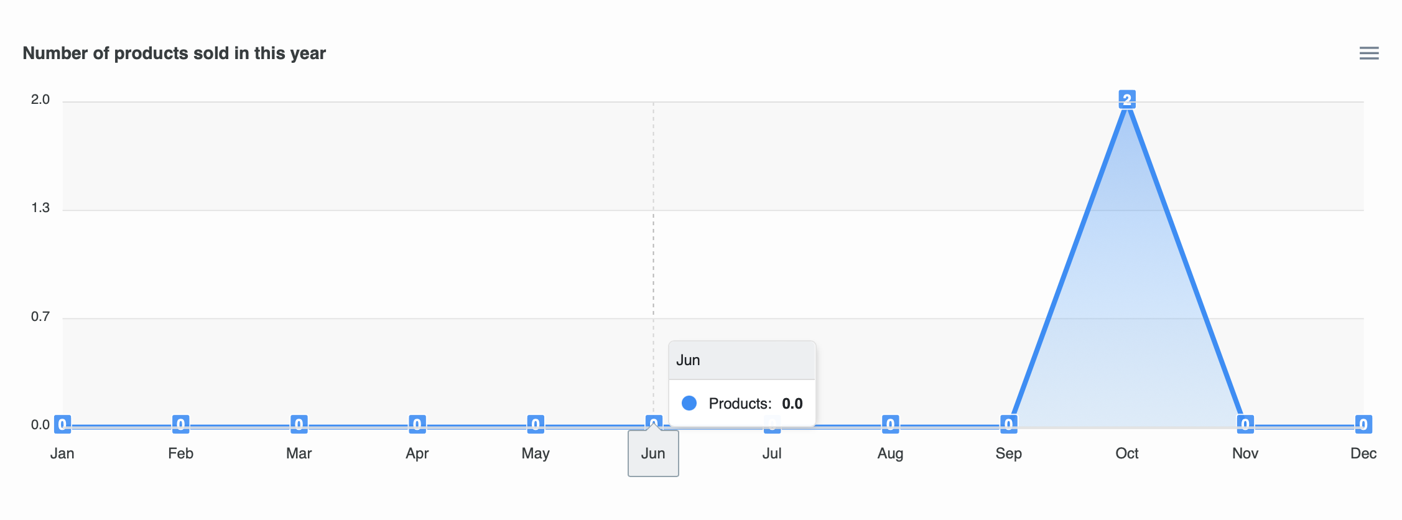Click the blue Products dot in tooltip
This screenshot has height=520, width=1402.
coord(689,403)
